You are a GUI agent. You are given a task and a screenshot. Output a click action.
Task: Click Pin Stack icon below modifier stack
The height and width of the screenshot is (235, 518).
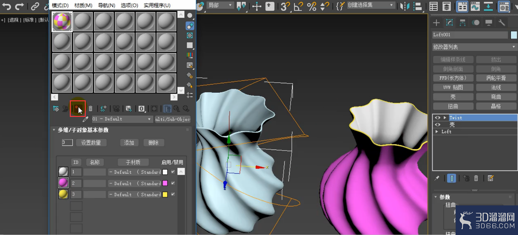437,178
